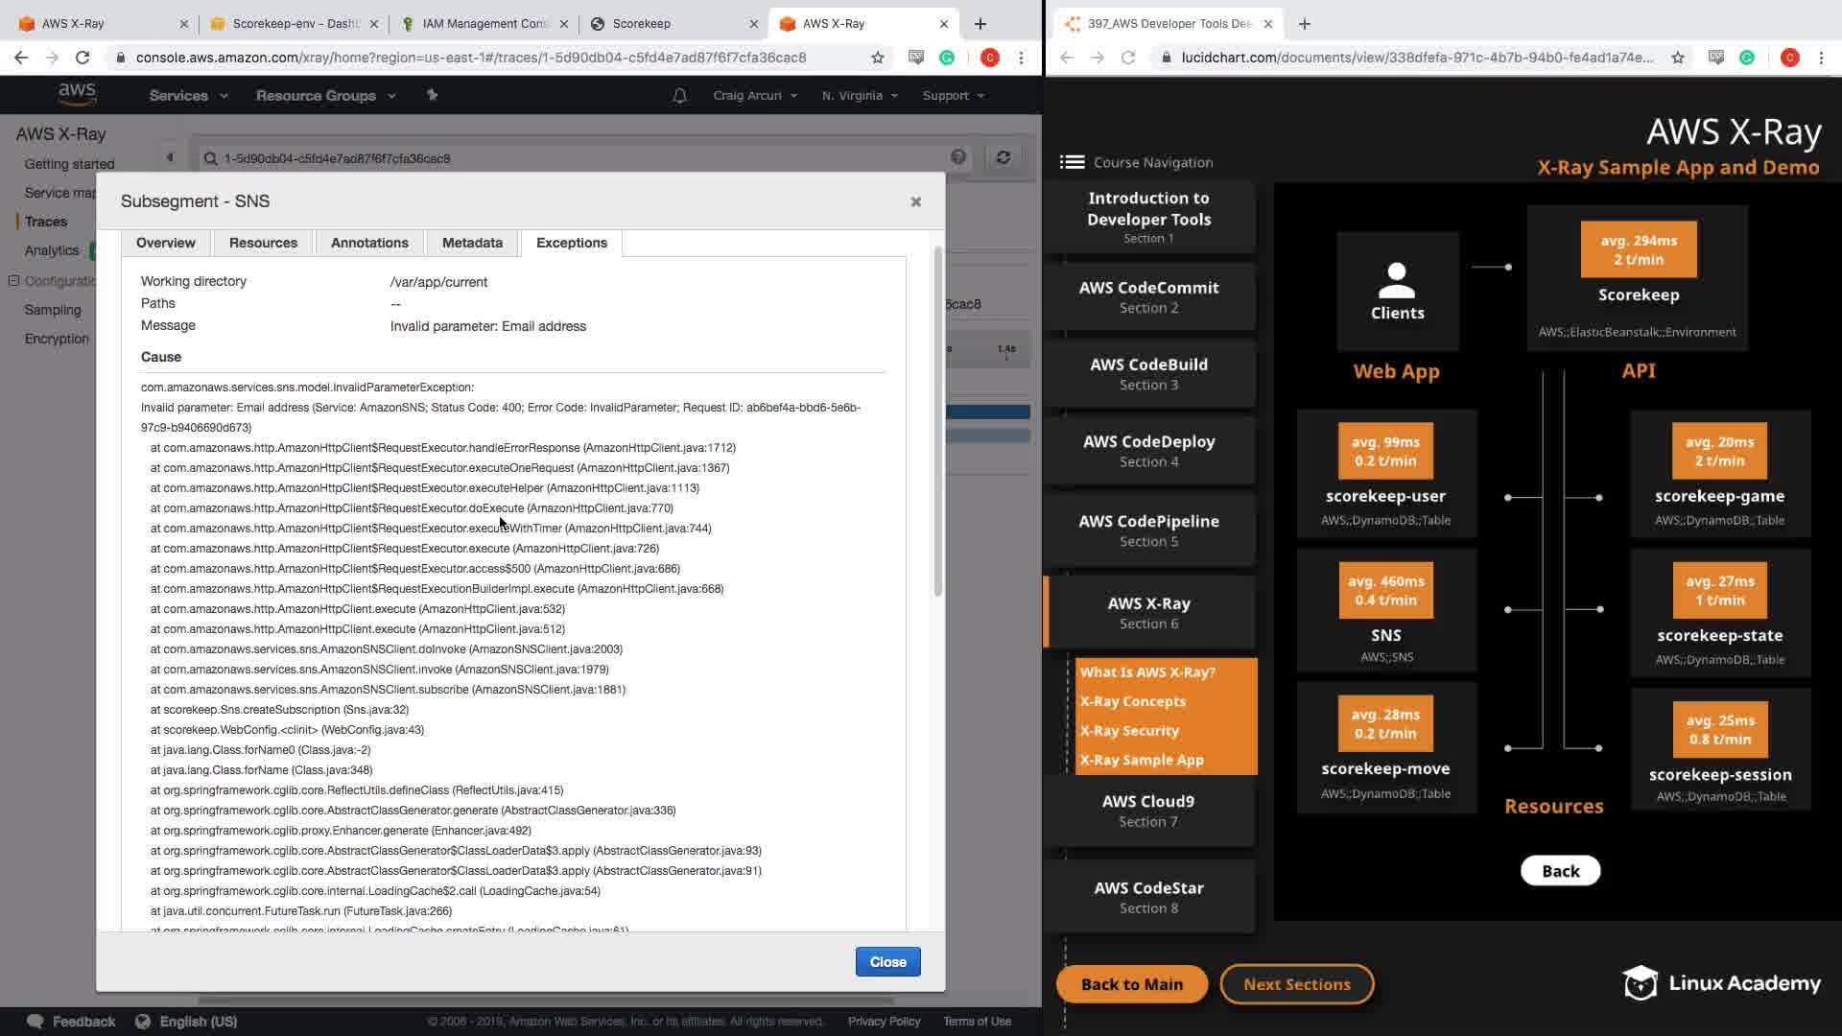This screenshot has height=1036, width=1842.
Task: Select the Metadata tab
Action: click(472, 243)
